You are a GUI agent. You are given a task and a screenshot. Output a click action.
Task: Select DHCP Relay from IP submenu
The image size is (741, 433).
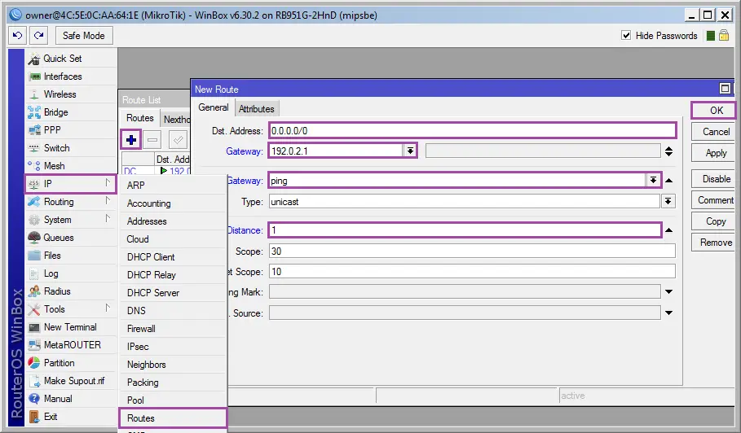173,275
